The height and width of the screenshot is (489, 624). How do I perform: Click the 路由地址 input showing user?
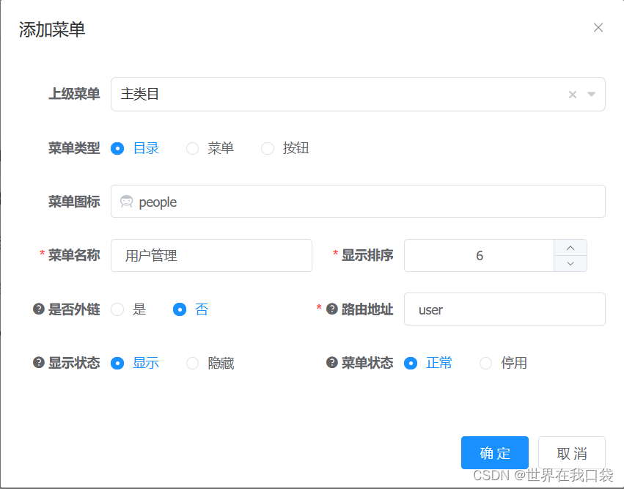coord(504,309)
